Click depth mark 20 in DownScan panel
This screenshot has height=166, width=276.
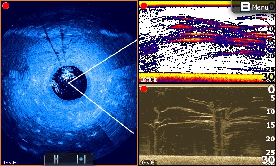[x=270, y=139]
